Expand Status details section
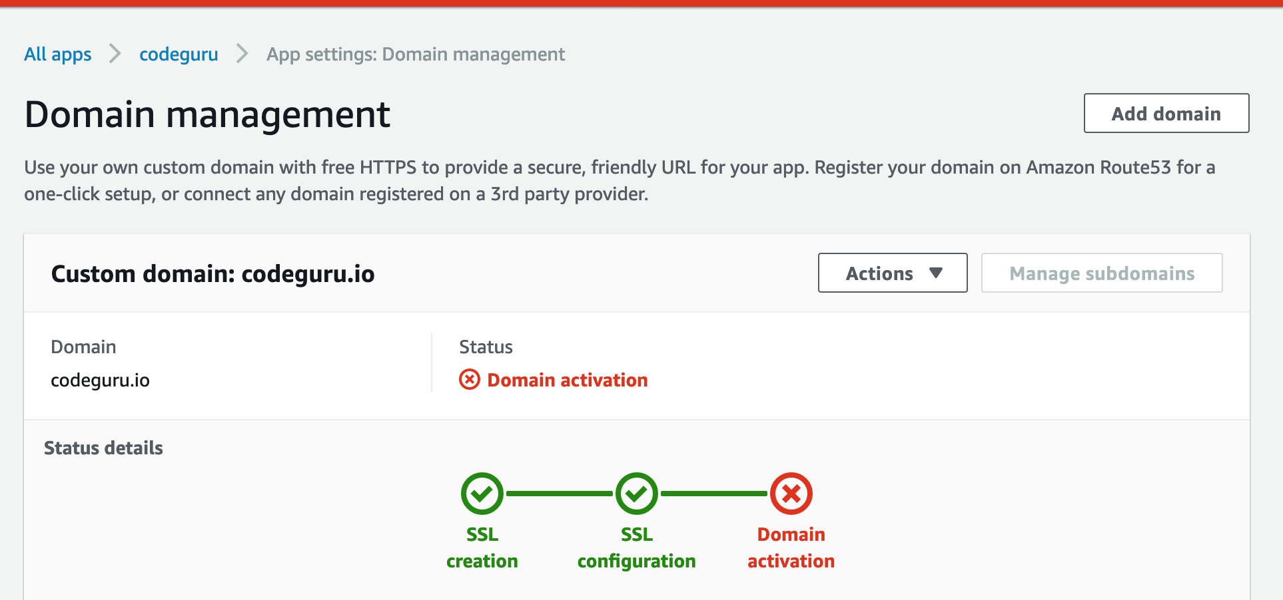The width and height of the screenshot is (1283, 600). 103,448
